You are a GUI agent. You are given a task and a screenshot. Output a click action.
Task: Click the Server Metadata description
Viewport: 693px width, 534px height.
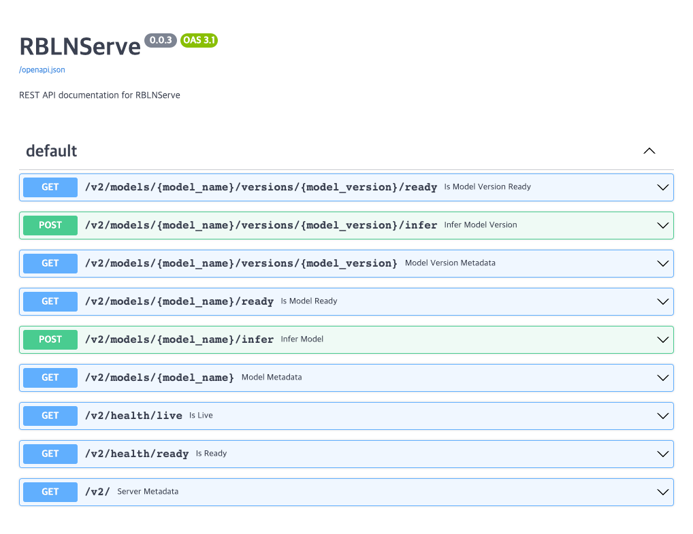tap(148, 491)
